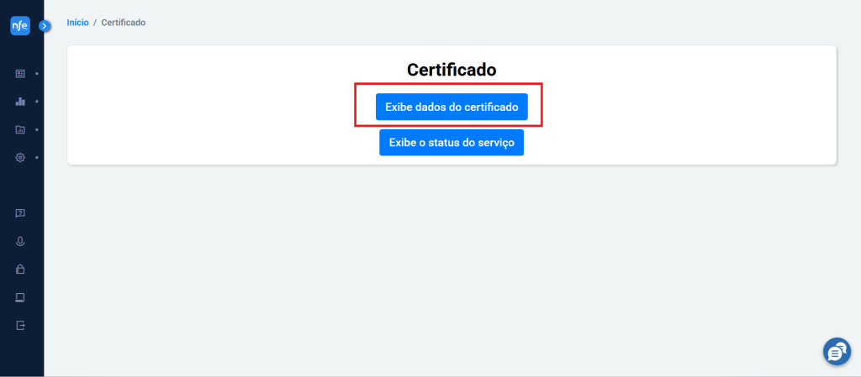The image size is (861, 377).
Task: Open the news card sidebar icon
Action: [20, 73]
